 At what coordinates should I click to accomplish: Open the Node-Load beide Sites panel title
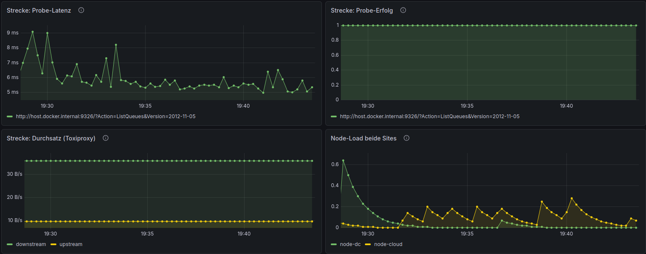point(364,138)
